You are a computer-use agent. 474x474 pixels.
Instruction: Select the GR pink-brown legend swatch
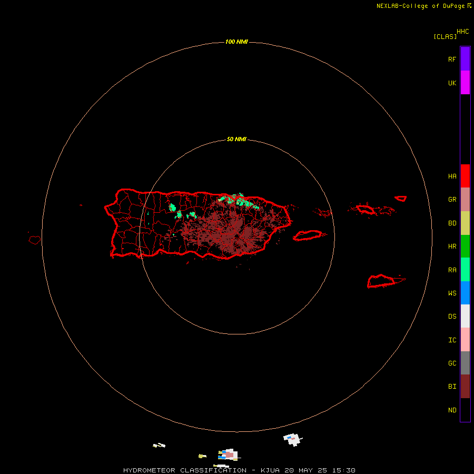(465, 200)
